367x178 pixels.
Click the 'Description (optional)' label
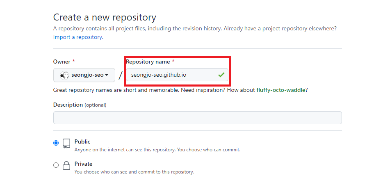[80, 105]
